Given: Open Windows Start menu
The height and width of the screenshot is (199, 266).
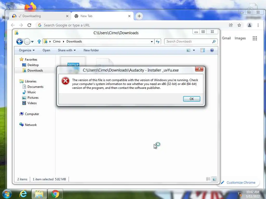Looking at the screenshot, I should (7, 194).
